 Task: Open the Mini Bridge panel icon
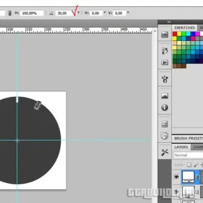165,34
